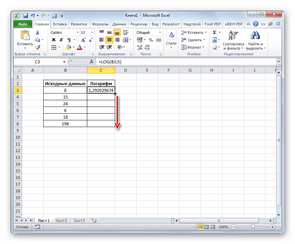The height and width of the screenshot is (244, 295).
Task: Expand the Общий number format dropdown
Action: pyautogui.click(x=160, y=33)
